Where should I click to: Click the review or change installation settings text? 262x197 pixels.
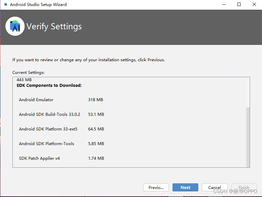click(88, 60)
